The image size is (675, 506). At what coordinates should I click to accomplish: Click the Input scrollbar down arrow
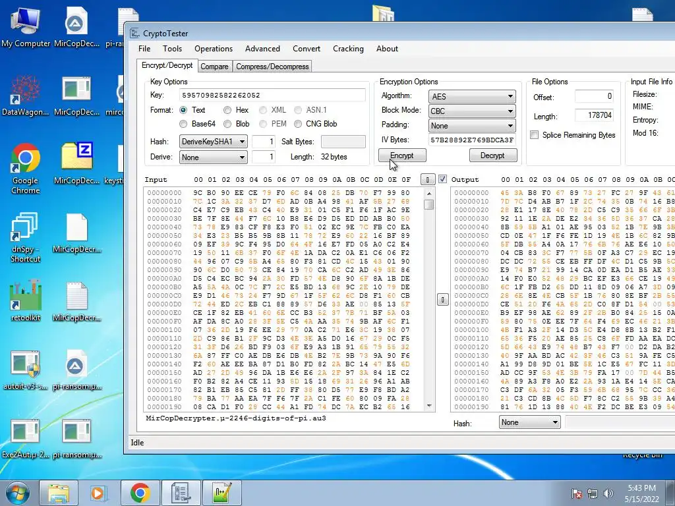(428, 406)
